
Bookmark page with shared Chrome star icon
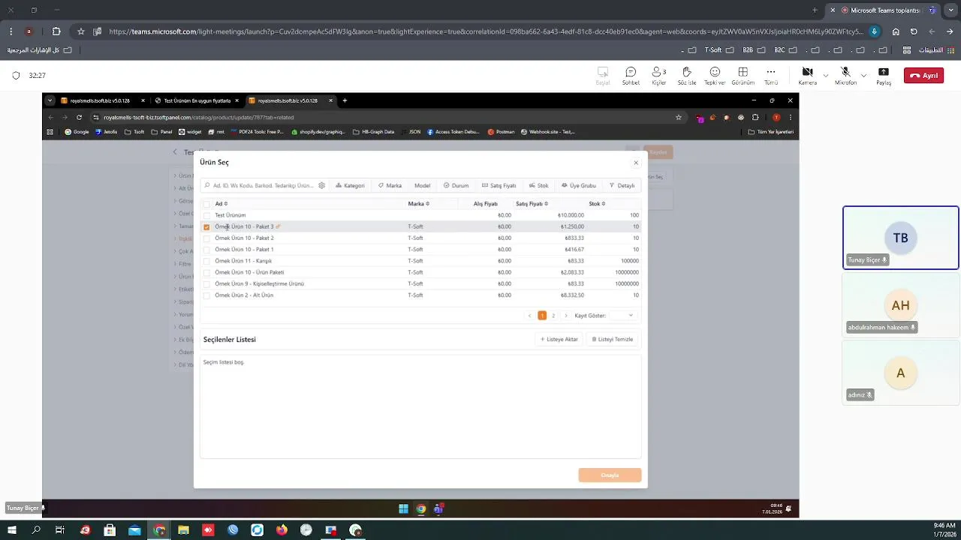679,117
